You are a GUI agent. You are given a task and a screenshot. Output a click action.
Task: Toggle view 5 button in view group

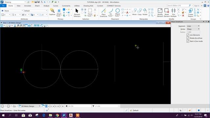tap(56, 106)
